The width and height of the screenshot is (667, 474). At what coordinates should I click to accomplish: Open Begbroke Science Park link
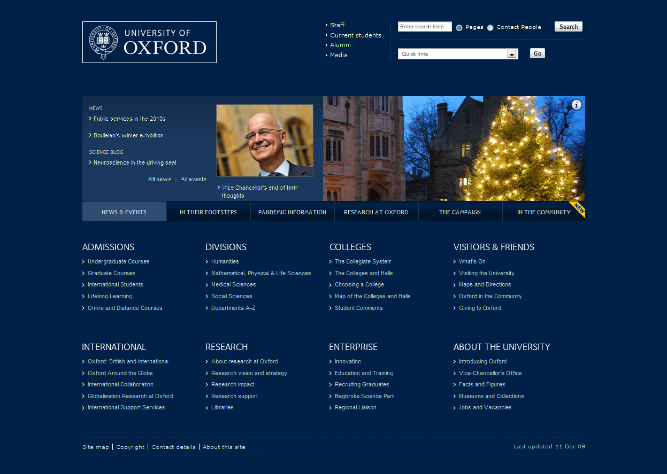(364, 397)
